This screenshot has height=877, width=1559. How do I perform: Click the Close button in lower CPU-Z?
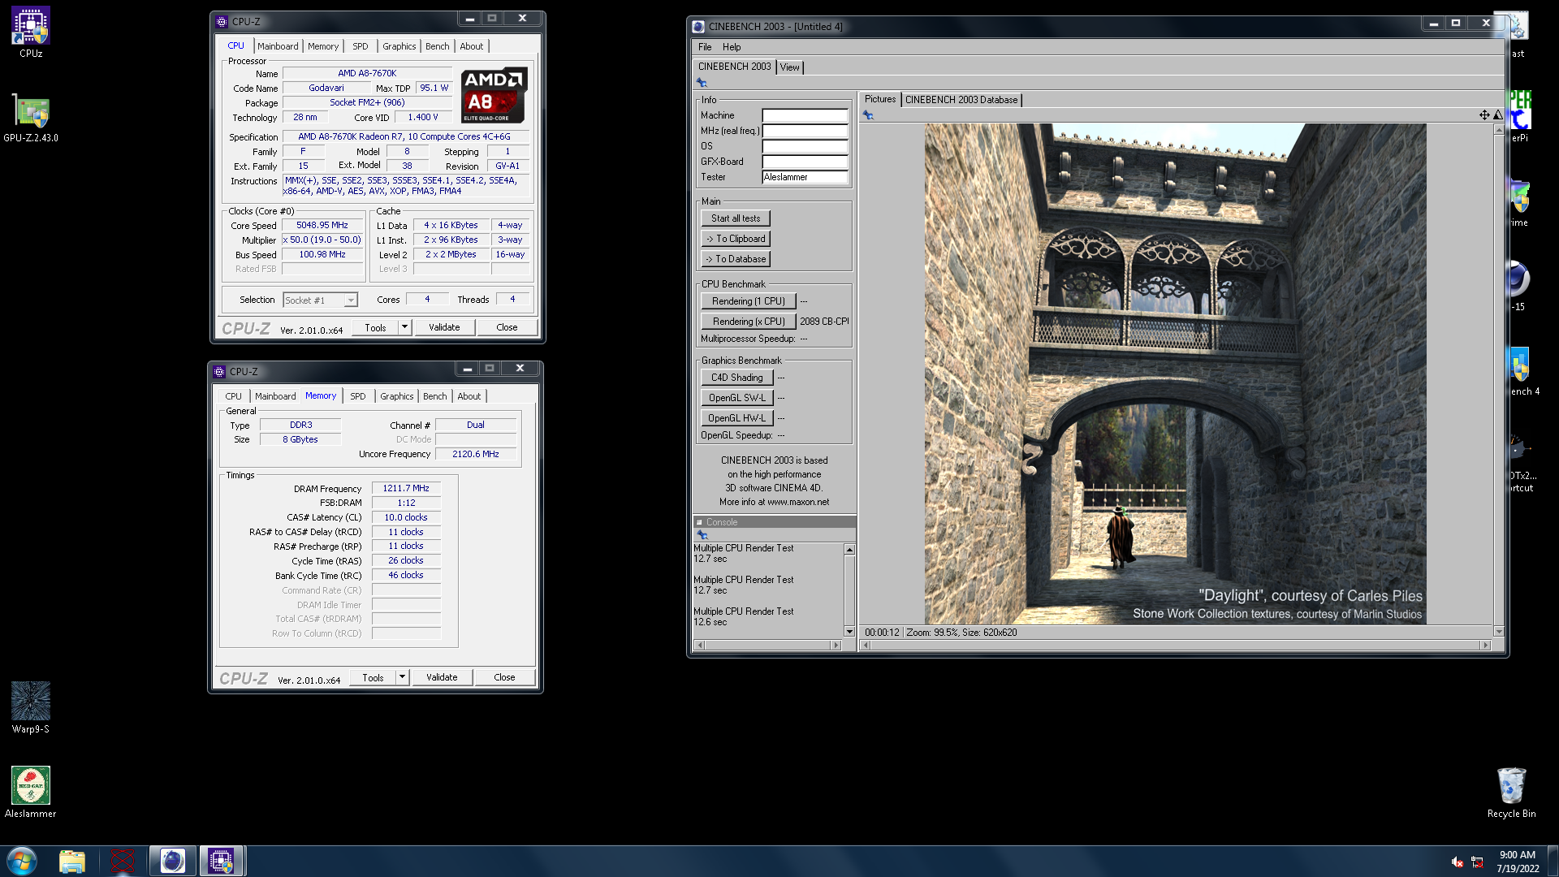click(x=504, y=677)
